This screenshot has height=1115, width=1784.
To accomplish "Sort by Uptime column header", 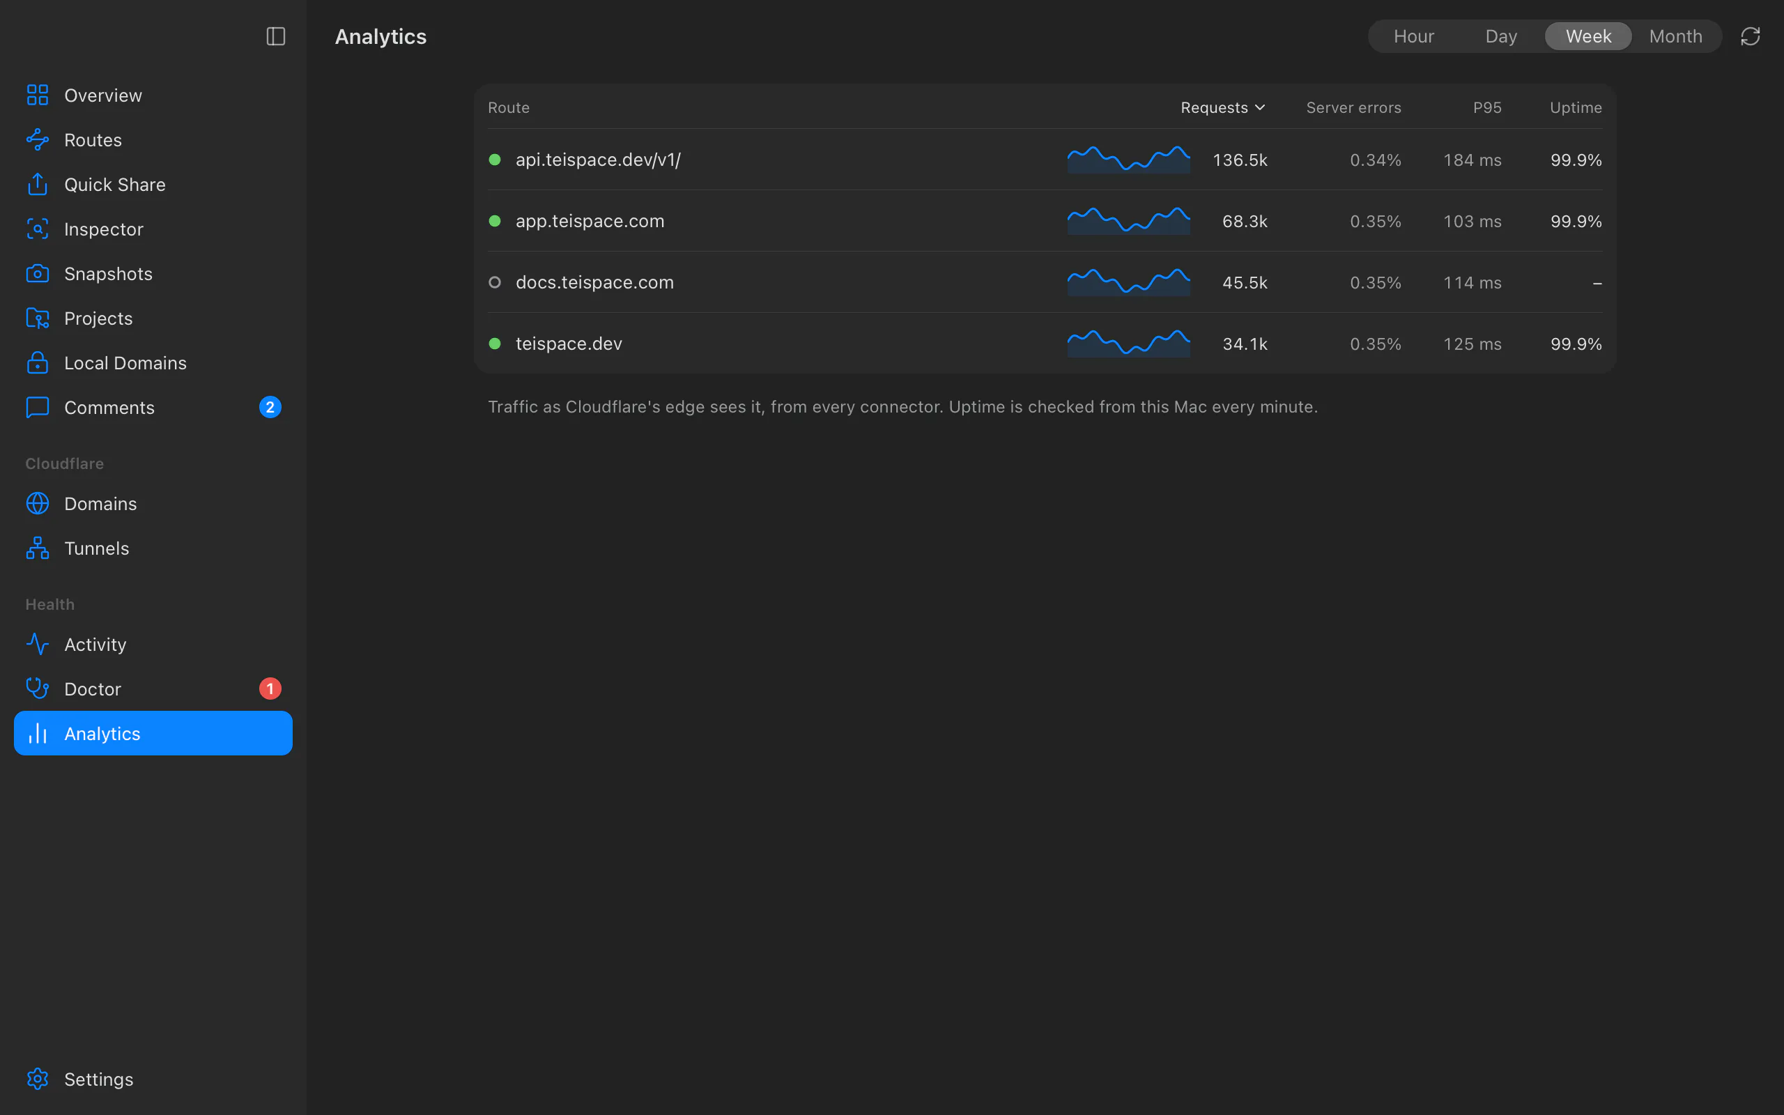I will click(1576, 107).
